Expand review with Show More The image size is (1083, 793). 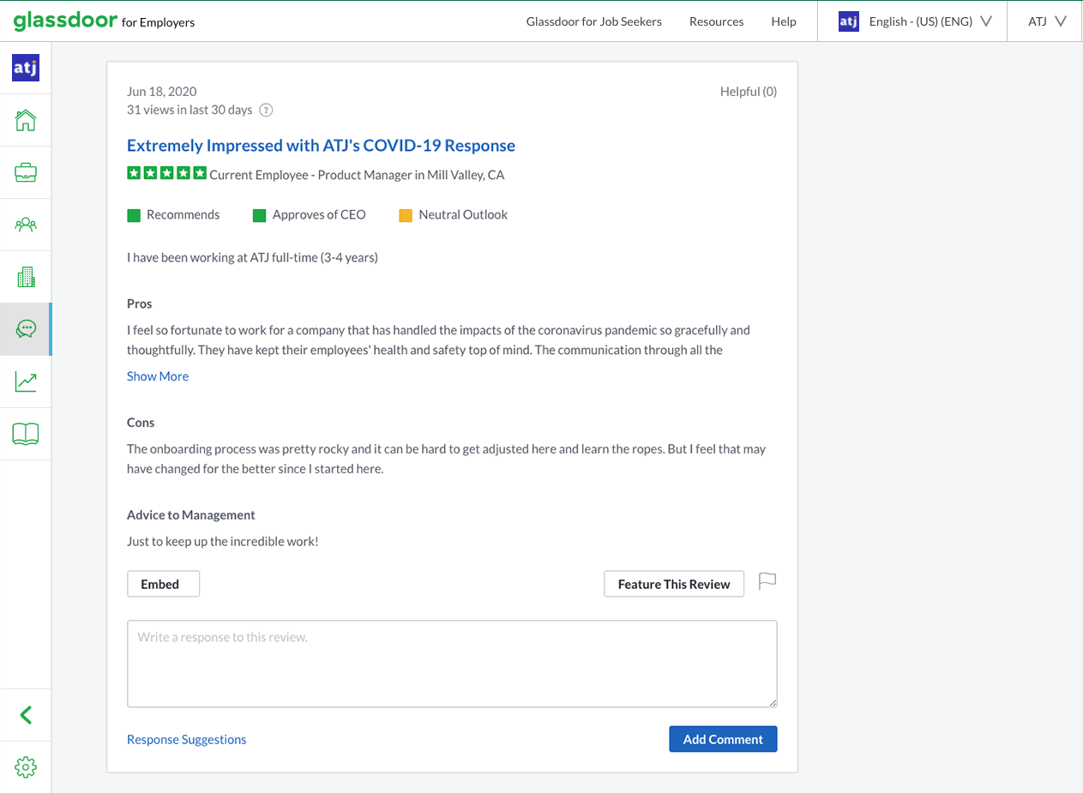point(158,376)
